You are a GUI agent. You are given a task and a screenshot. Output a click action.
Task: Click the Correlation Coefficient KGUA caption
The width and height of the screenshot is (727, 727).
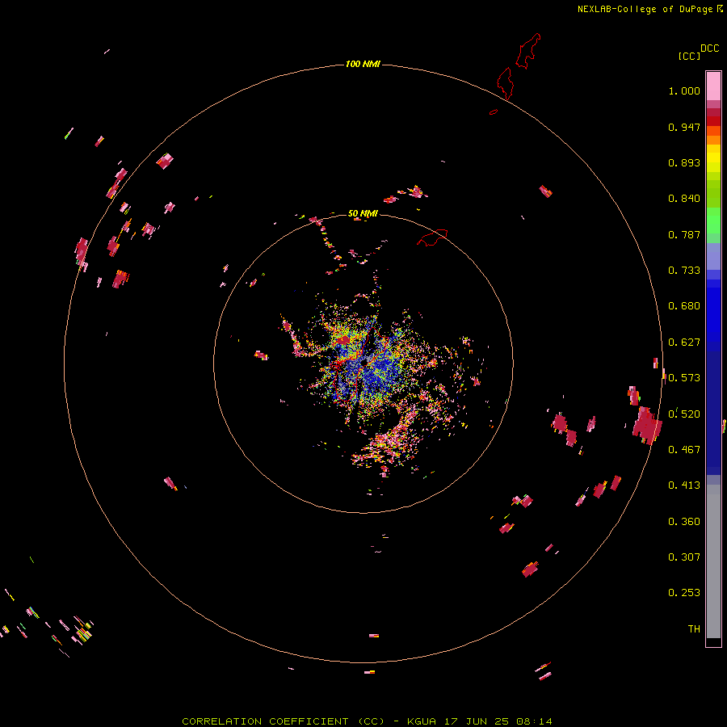pyautogui.click(x=367, y=721)
